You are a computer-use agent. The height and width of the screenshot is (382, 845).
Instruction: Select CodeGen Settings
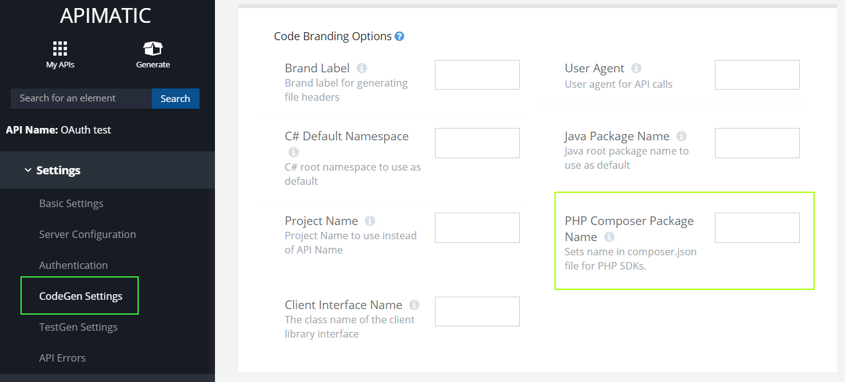coord(81,296)
